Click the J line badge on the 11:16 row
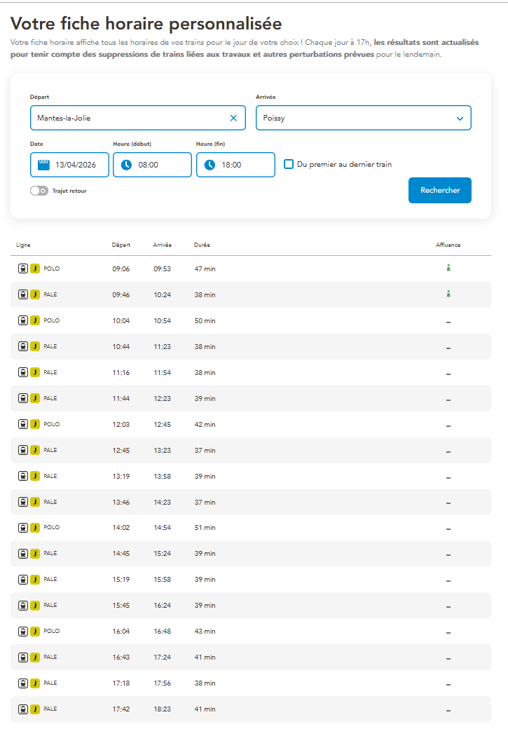 point(35,372)
